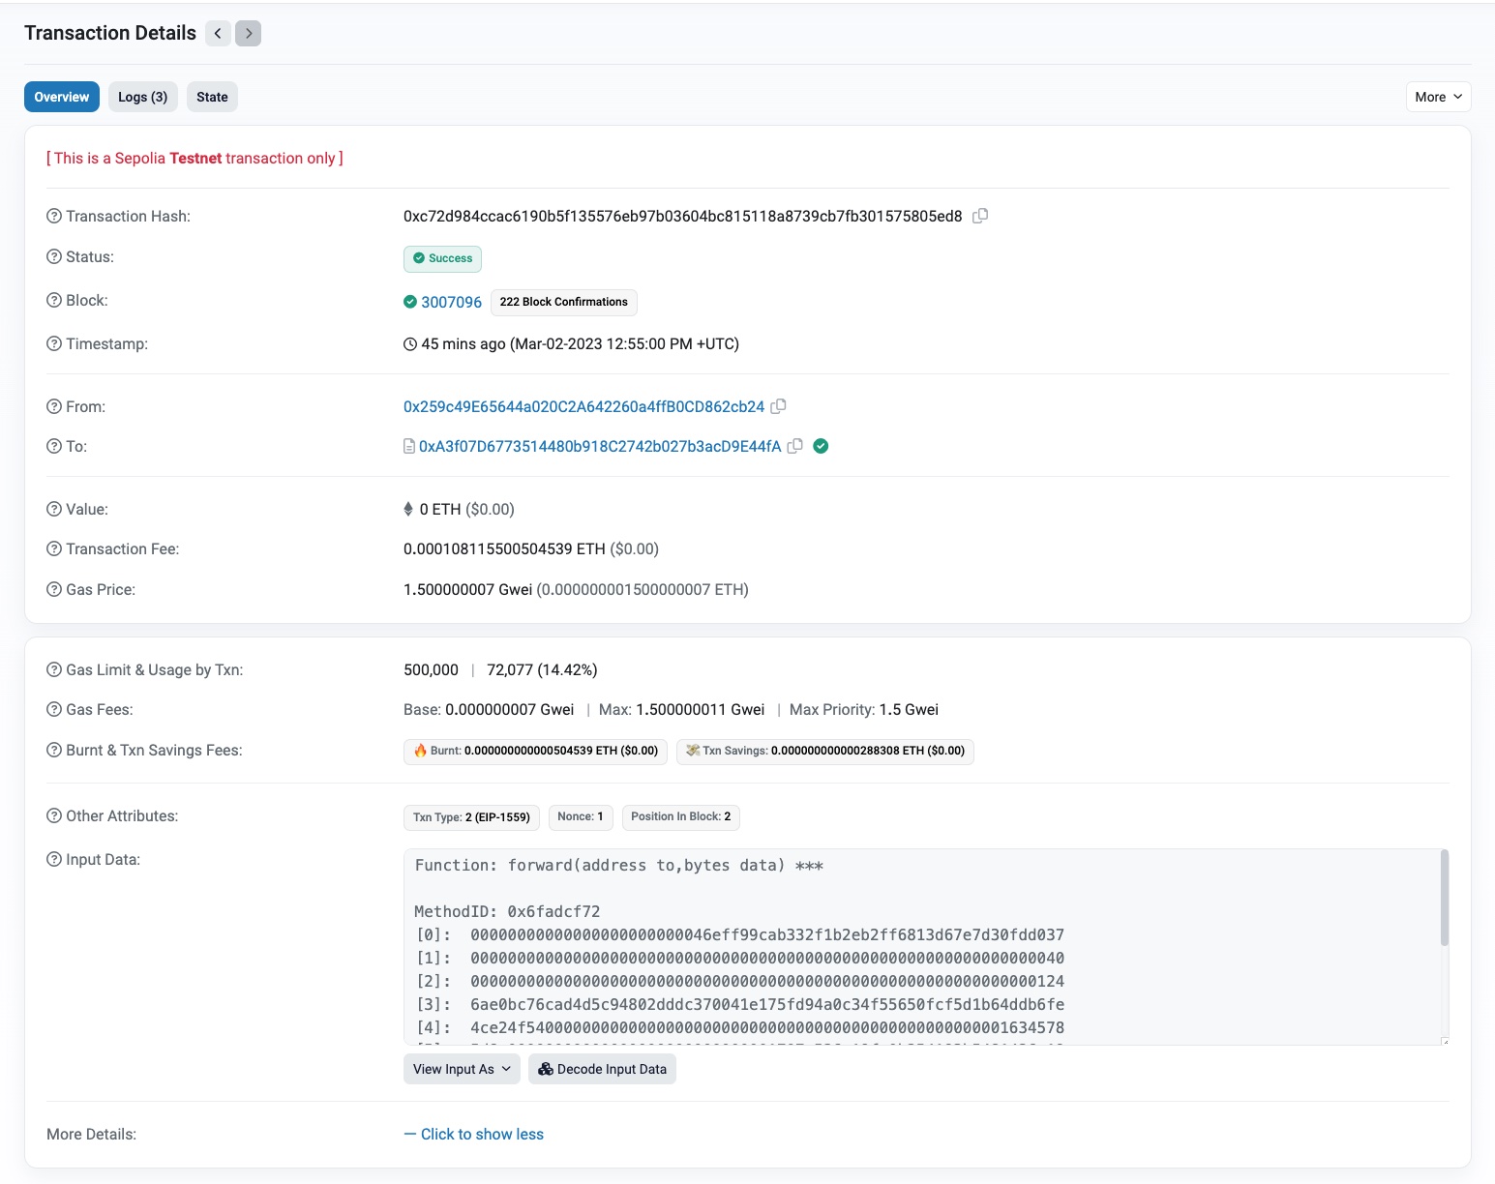Image resolution: width=1495 pixels, height=1184 pixels.
Task: Select the Overview tab
Action: tap(62, 97)
